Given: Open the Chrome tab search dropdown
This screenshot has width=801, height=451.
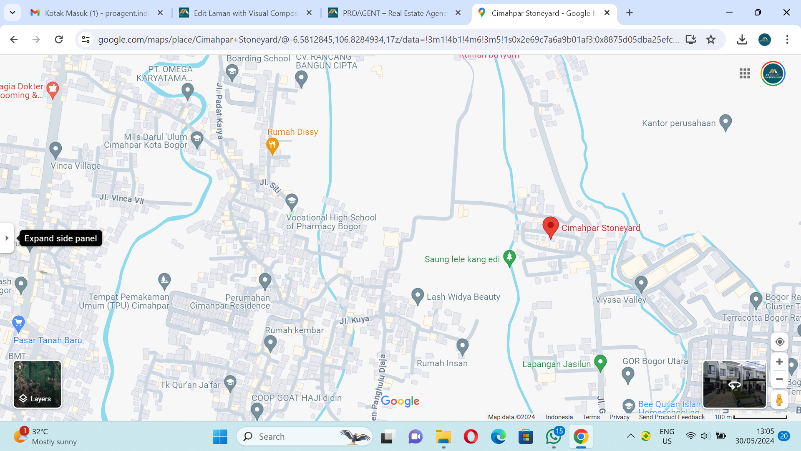Looking at the screenshot, I should [13, 13].
